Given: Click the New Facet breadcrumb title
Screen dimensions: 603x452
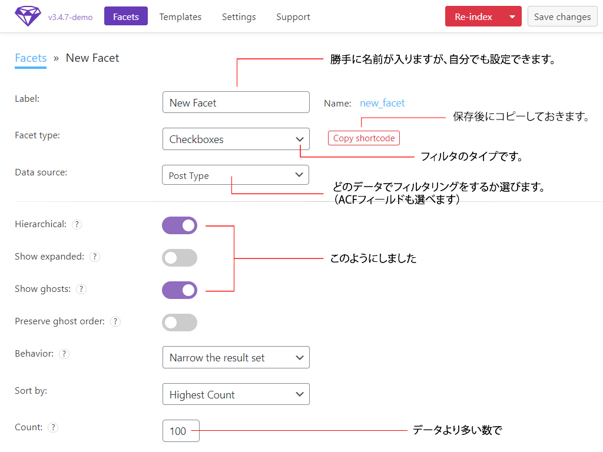Looking at the screenshot, I should tap(92, 58).
